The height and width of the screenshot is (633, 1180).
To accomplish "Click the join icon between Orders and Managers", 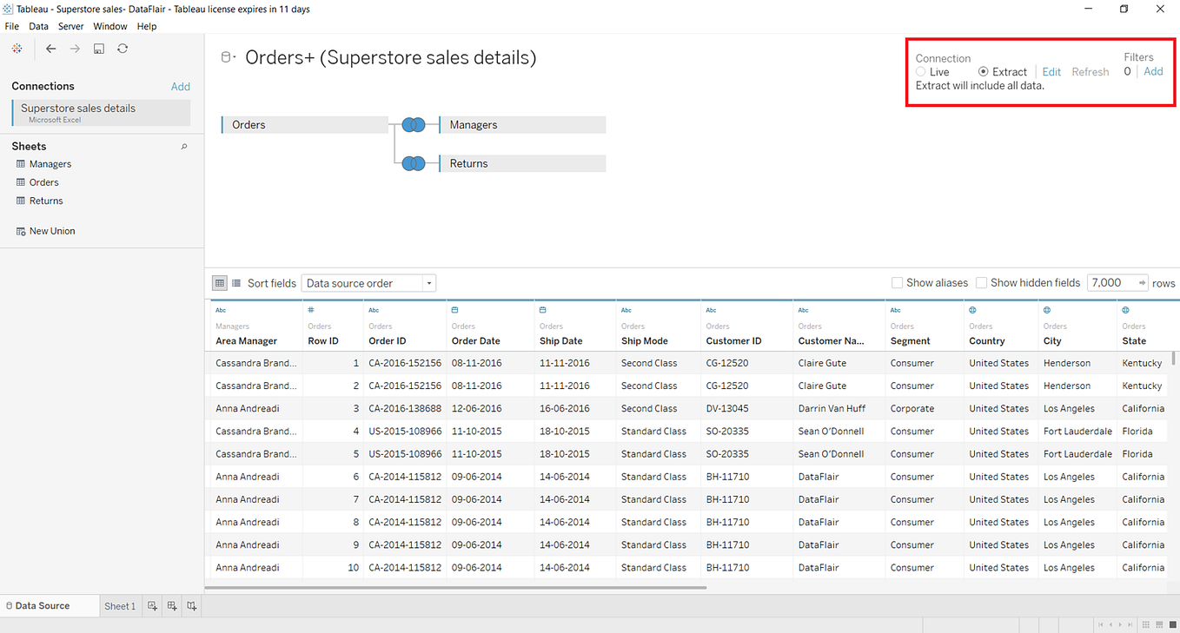I will tap(414, 125).
